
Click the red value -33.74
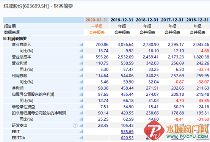[203, 69]
